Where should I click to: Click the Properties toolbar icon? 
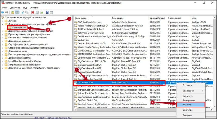(37, 12)
